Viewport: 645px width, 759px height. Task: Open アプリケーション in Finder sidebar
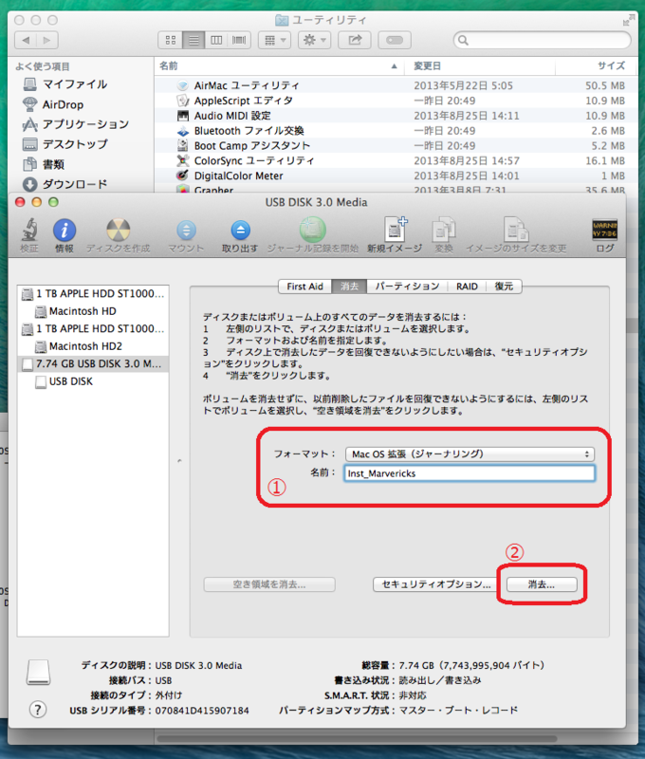76,124
